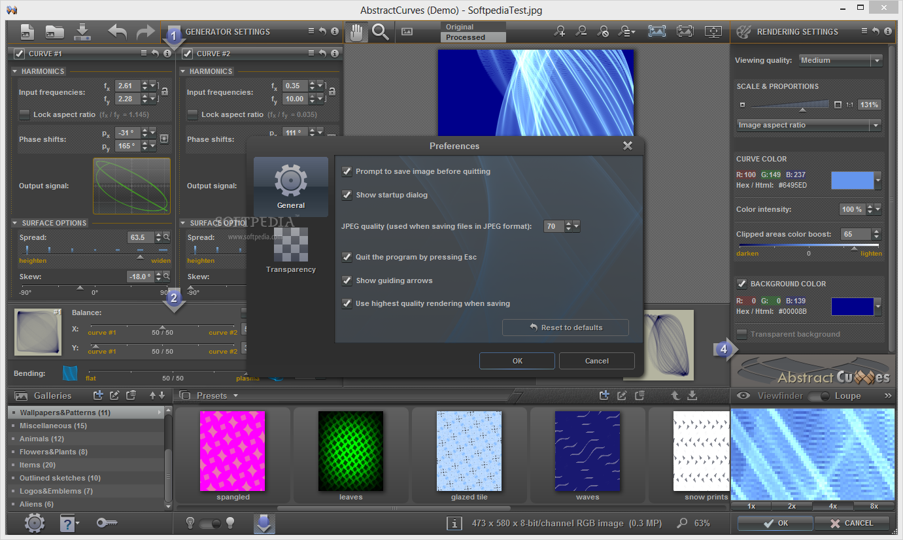Image resolution: width=903 pixels, height=540 pixels.
Task: Select General preferences tab
Action: coord(291,187)
